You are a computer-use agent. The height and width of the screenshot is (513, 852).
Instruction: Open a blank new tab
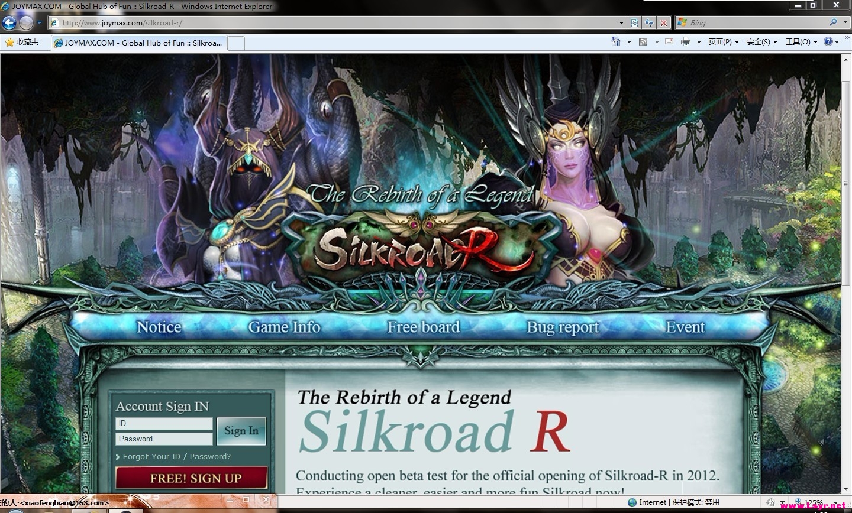click(x=236, y=43)
